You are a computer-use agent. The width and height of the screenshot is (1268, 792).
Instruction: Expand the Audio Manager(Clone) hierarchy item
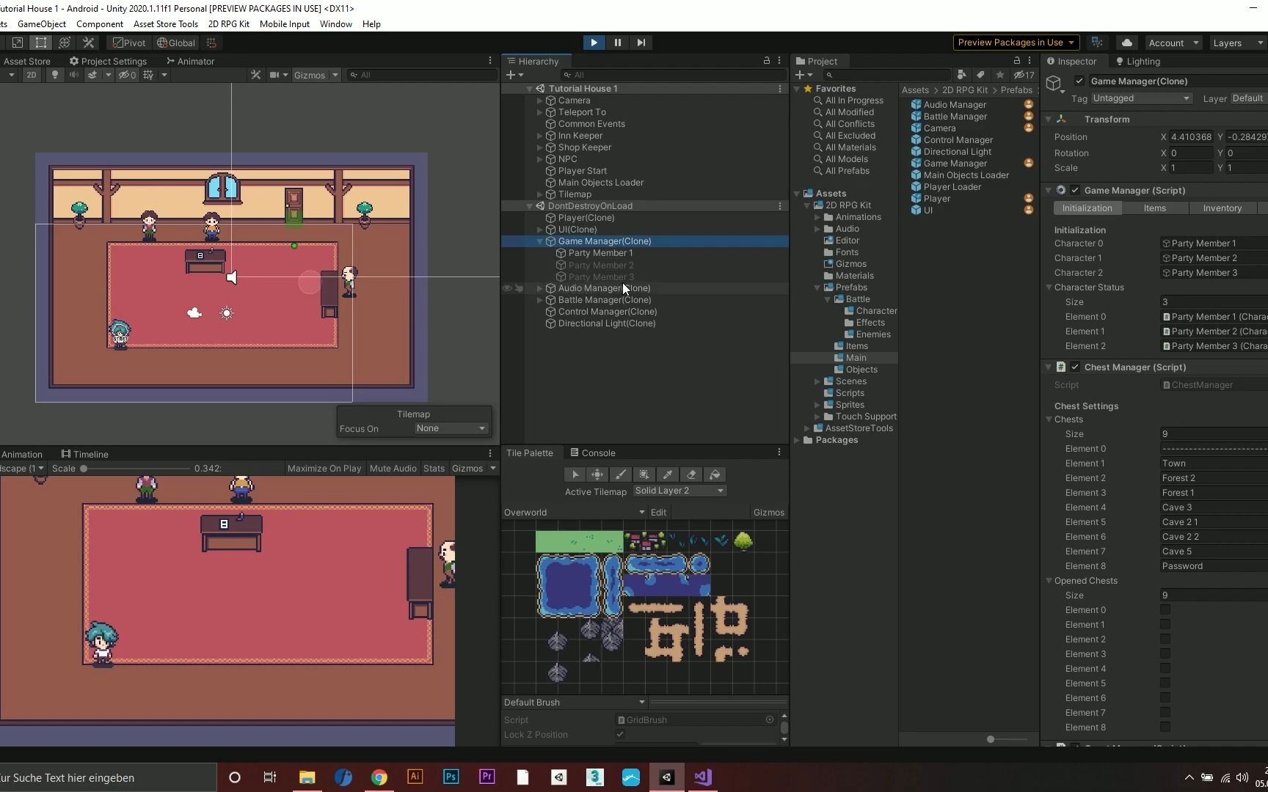(x=540, y=288)
